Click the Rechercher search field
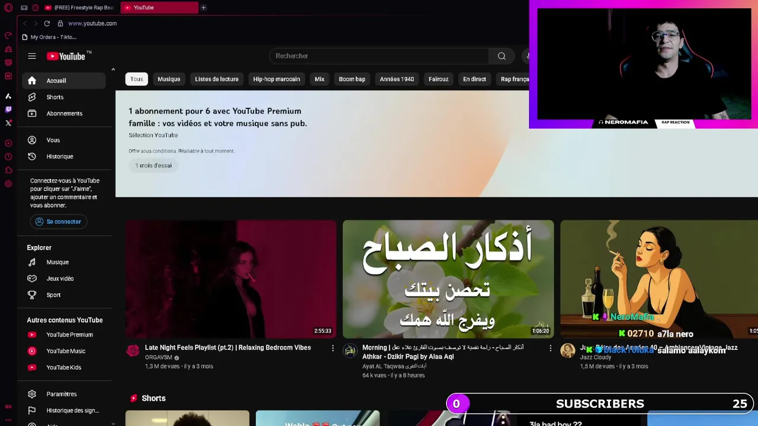This screenshot has height=426, width=758. point(379,56)
